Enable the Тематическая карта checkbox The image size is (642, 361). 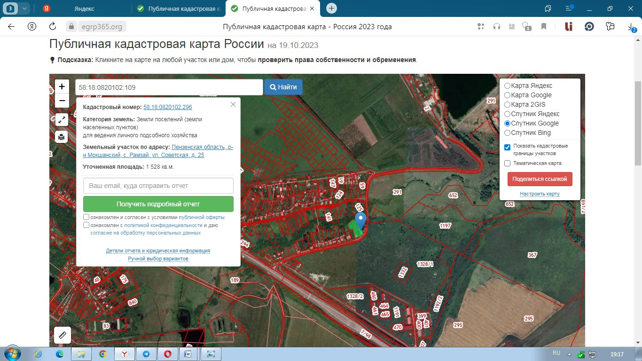507,164
